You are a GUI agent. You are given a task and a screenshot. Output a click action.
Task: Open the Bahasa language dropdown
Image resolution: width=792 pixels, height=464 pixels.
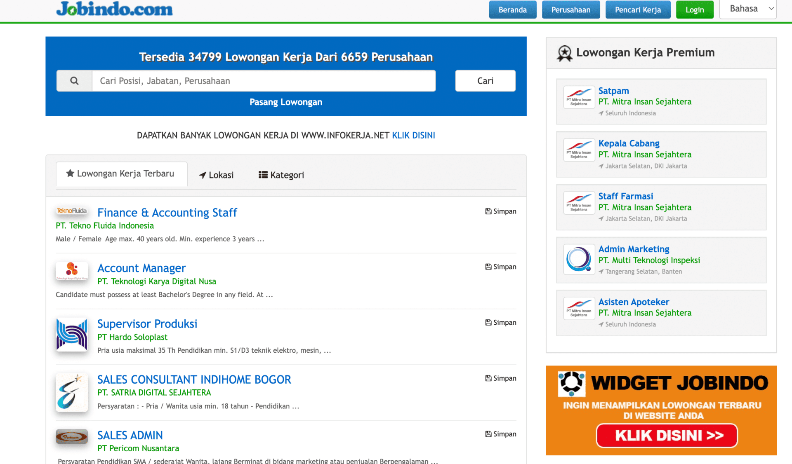[x=747, y=9]
